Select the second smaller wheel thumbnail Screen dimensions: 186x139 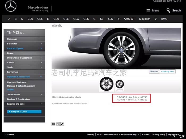pyautogui.click(x=120, y=85)
